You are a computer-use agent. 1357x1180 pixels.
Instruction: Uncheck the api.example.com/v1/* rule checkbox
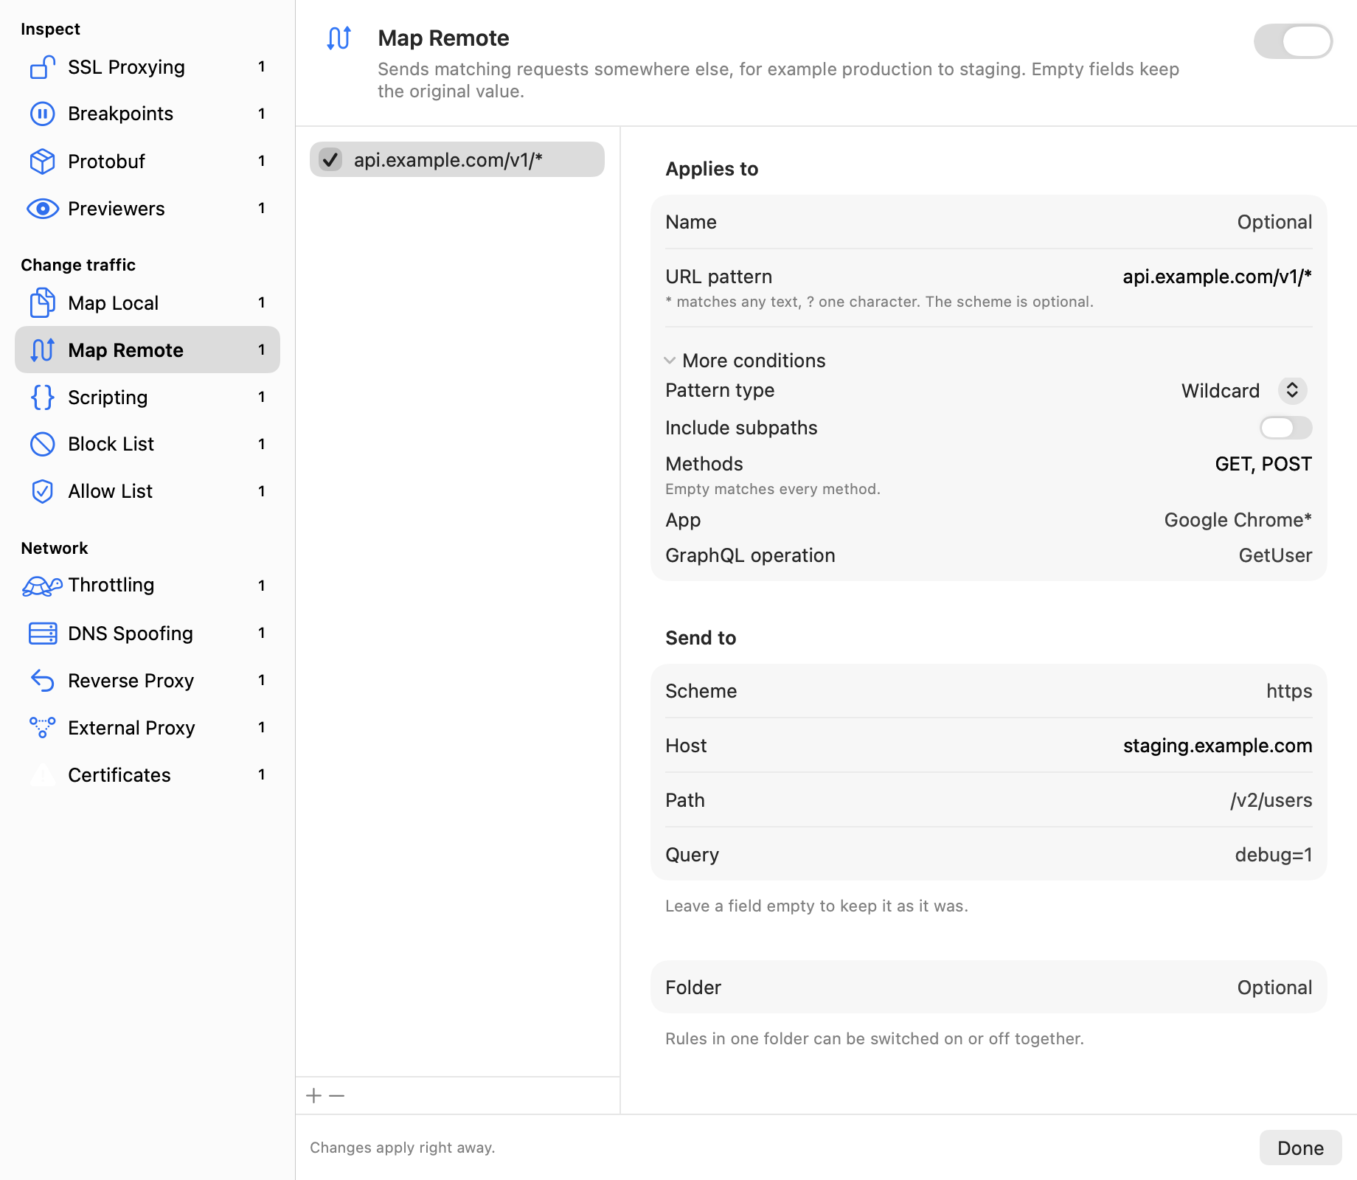pyautogui.click(x=330, y=159)
